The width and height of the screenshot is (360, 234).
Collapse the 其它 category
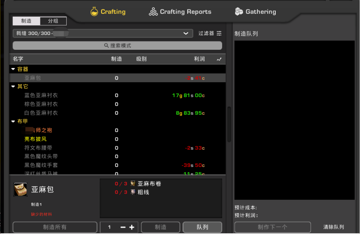tap(13, 87)
